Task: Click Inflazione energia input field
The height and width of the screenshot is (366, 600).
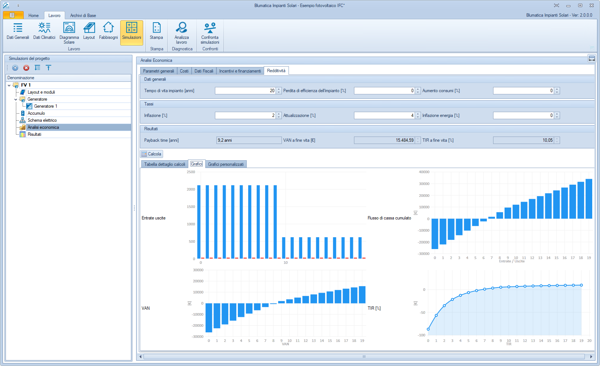Action: [x=523, y=115]
